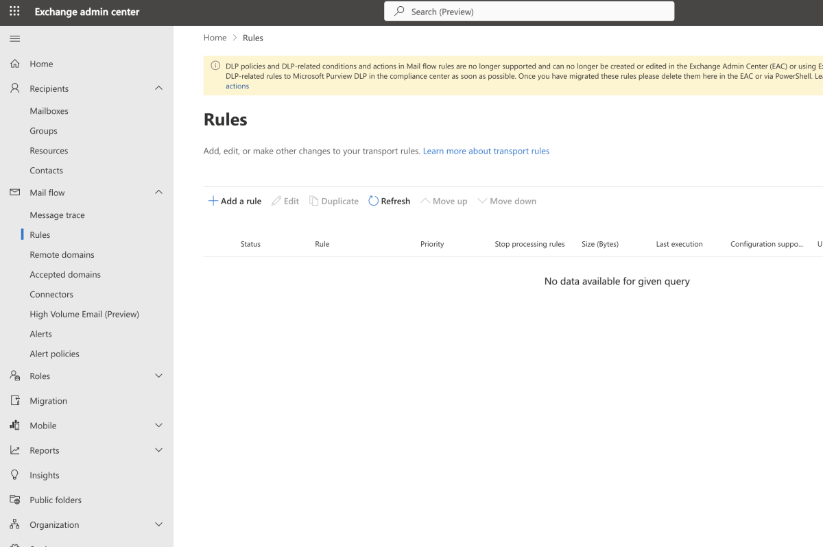Click the Mail flow envelope icon
823x547 pixels.
click(x=14, y=193)
